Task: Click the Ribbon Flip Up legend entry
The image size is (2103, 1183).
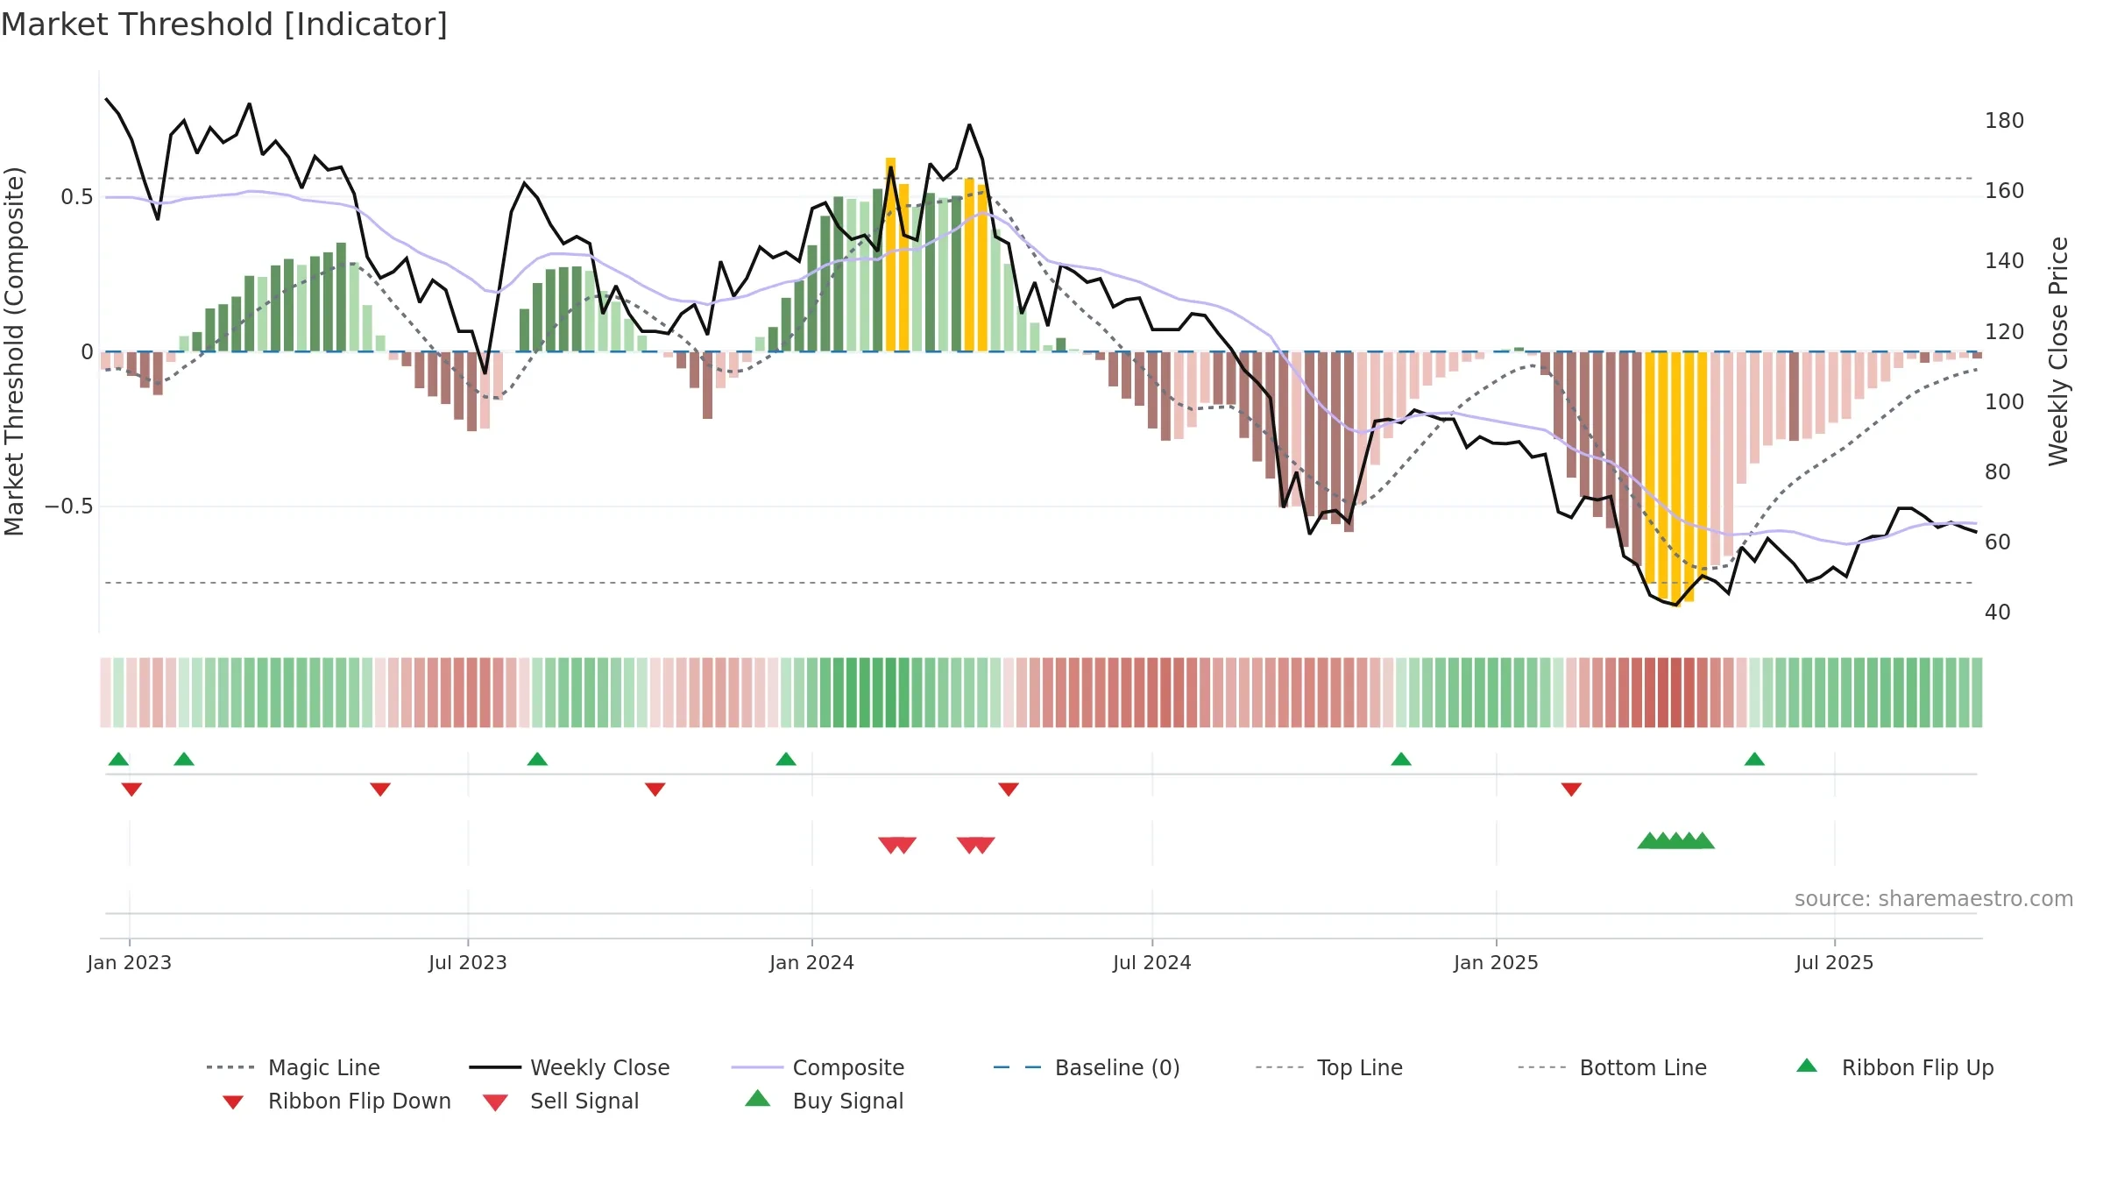Action: [1894, 1067]
